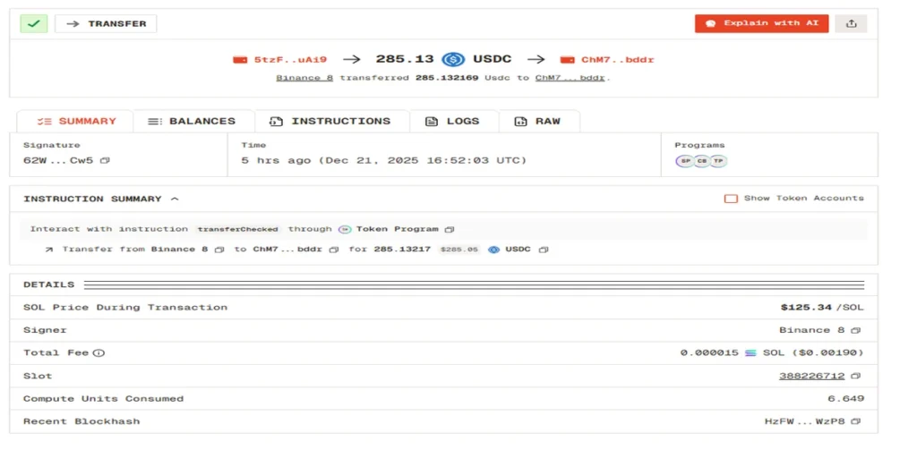Screen dimensions: 917x458
Task: Click the share/export icon button
Action: click(x=852, y=23)
